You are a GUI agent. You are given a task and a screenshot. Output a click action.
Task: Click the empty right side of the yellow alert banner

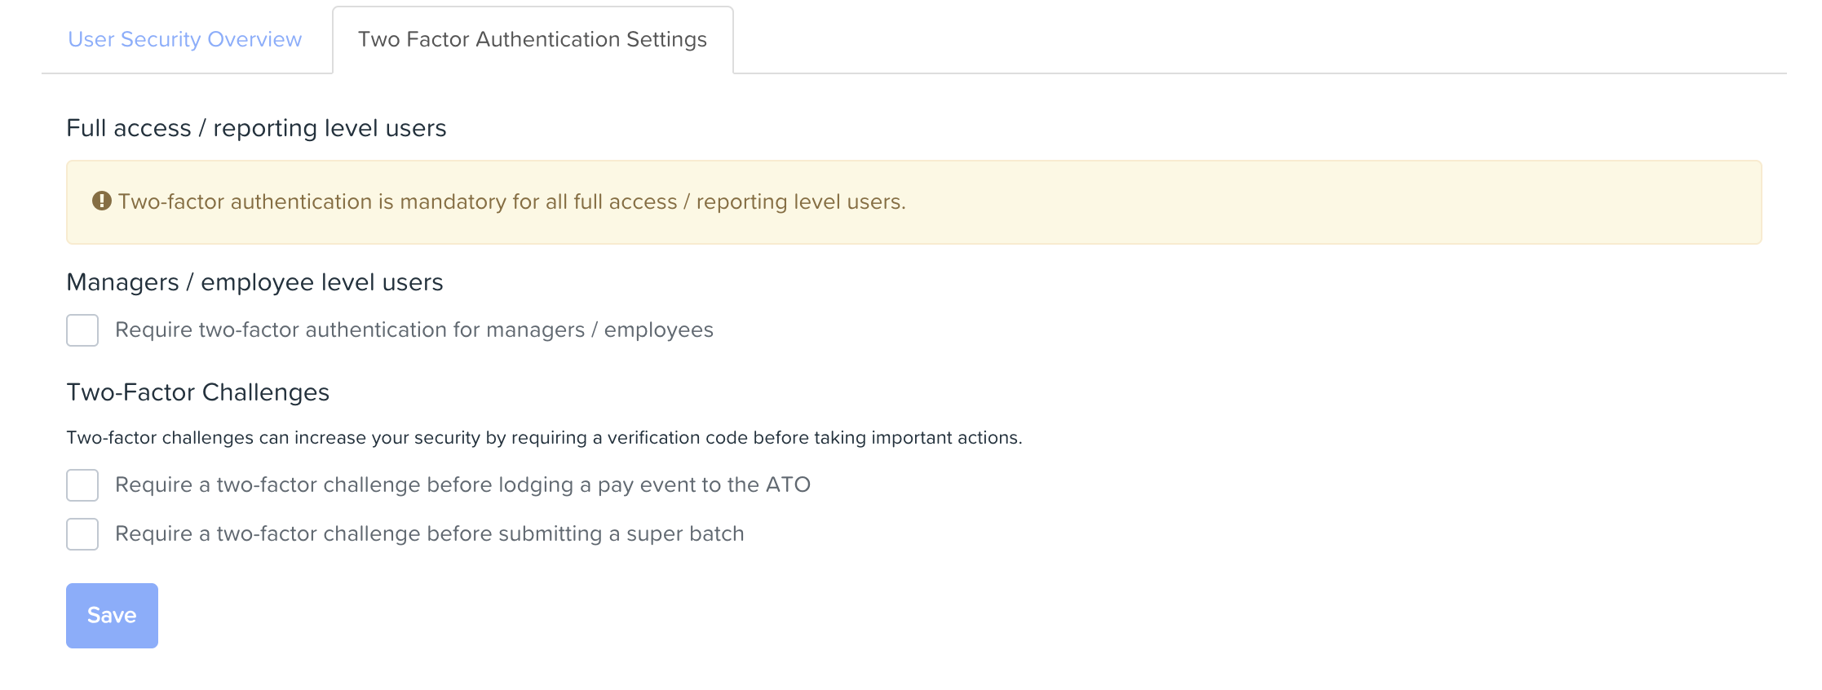1386,202
